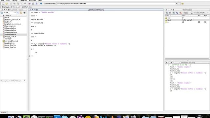Click the browse for folder ellipsis button

[x=179, y=4]
